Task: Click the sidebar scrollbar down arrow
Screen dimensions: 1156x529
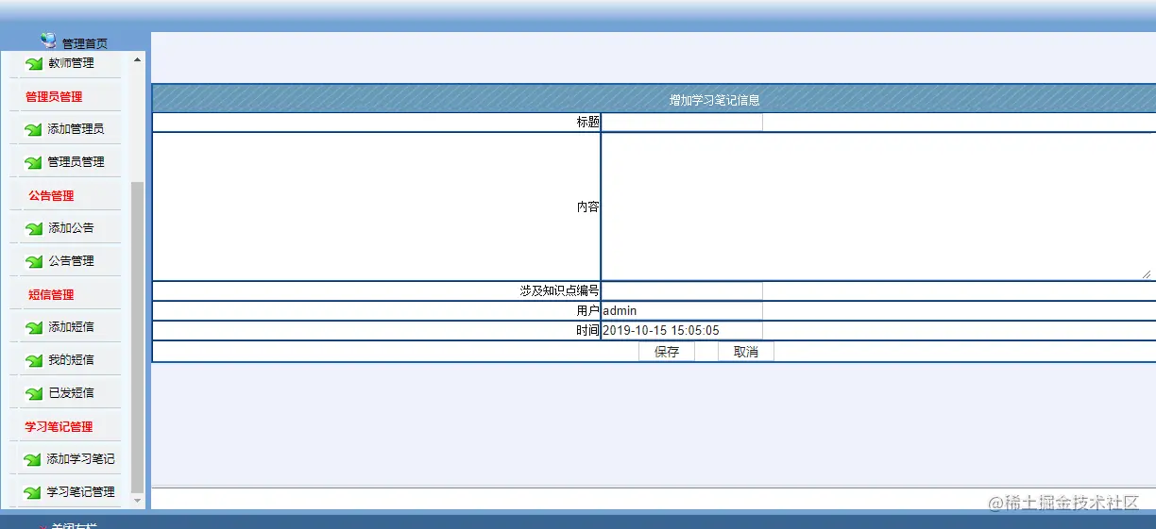Action: click(x=138, y=501)
